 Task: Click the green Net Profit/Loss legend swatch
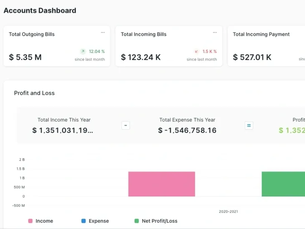coord(137,221)
